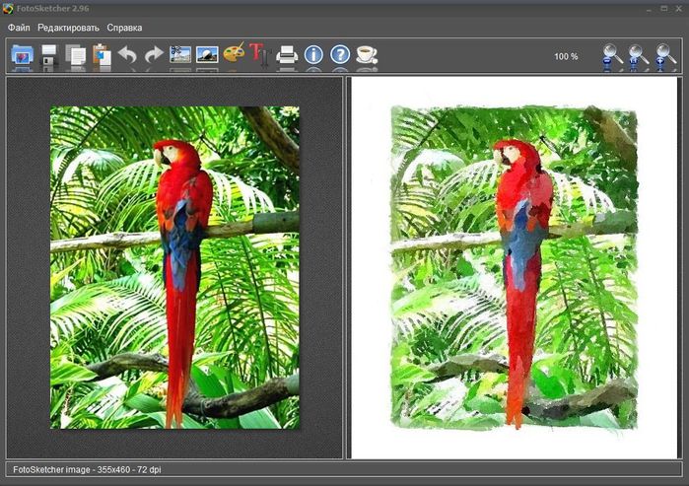Paste from clipboard using the clipboard icon
689x486 pixels.
[102, 55]
